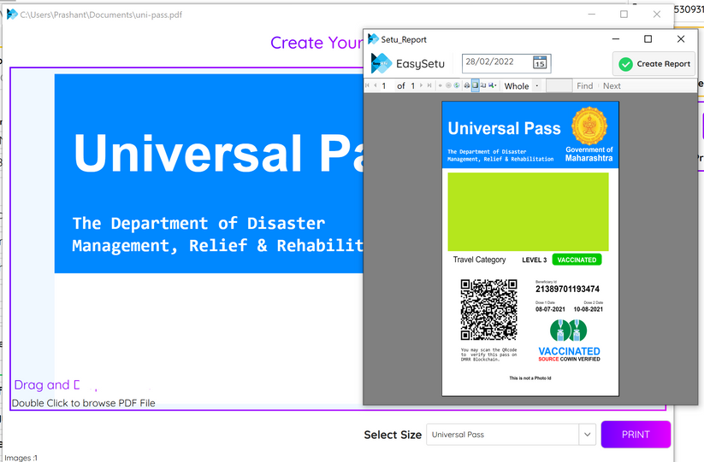Click 'This is not a Photo Id' text

coord(529,378)
